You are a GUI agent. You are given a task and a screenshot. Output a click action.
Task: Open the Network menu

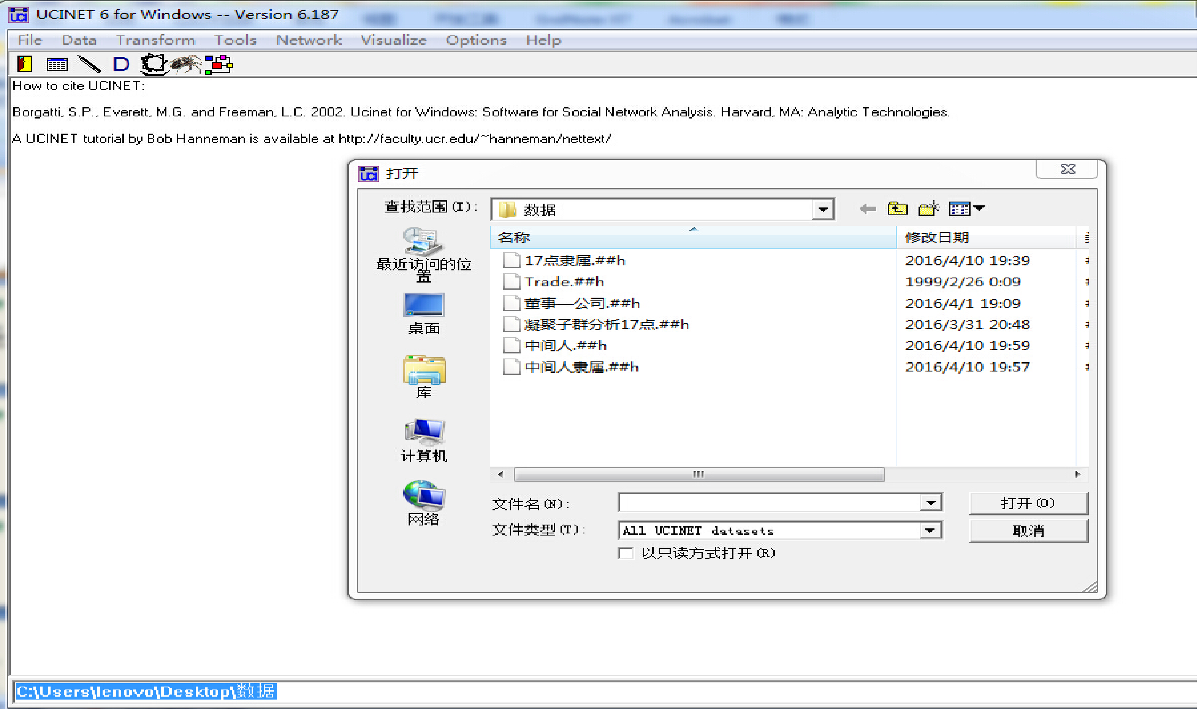309,40
